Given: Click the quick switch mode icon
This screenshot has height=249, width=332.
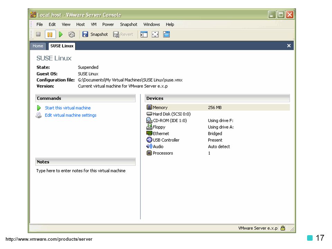Looking at the screenshot, I should click(x=166, y=34).
